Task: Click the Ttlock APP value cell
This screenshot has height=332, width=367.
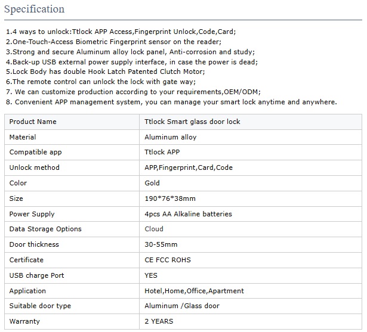Action: click(x=251, y=152)
